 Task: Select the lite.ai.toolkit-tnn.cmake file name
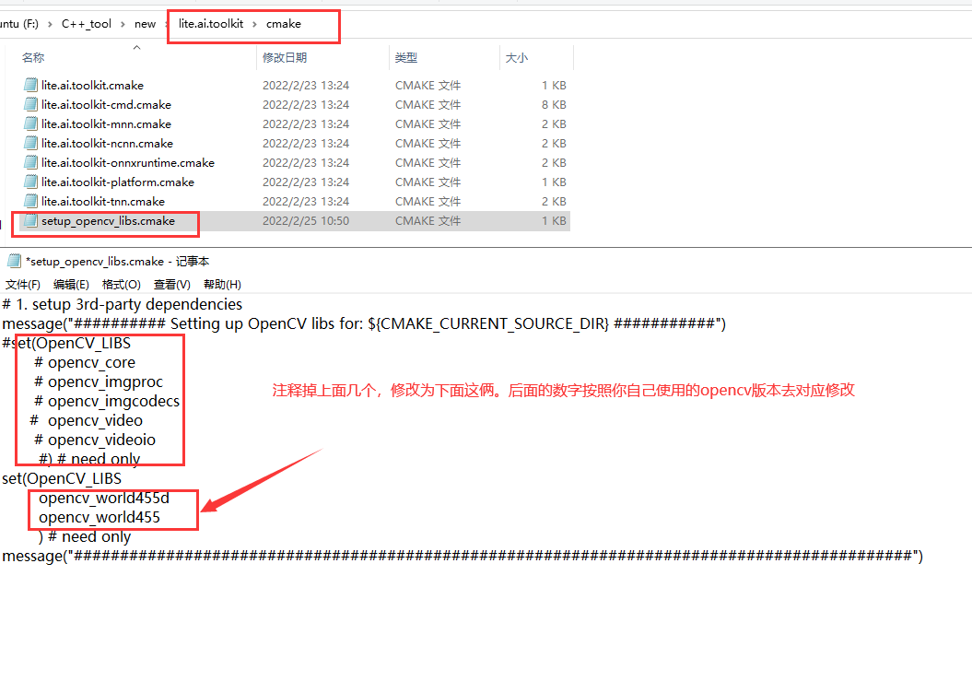(103, 201)
